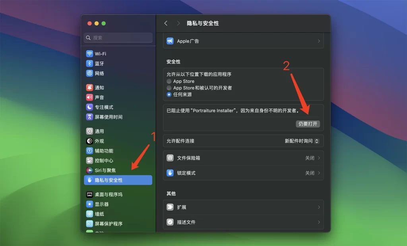Expand the 扩展 section
407x246 pixels.
tap(243, 207)
